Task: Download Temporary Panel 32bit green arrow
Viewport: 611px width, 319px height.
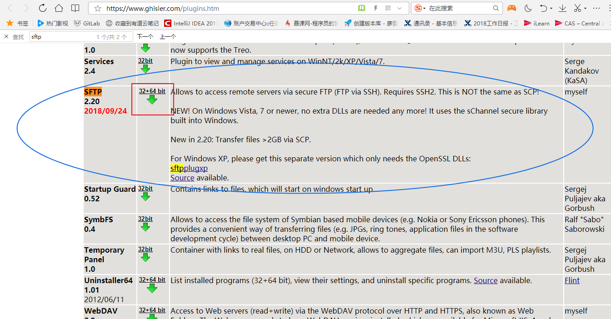Action: (x=145, y=257)
